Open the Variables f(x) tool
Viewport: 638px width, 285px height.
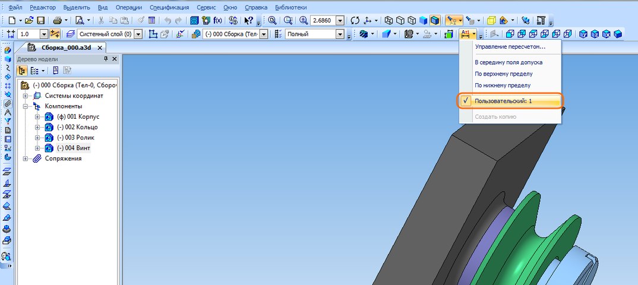pyautogui.click(x=217, y=21)
